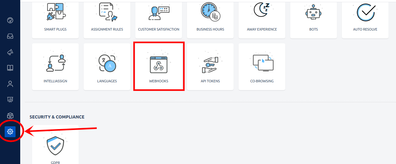Open campaigns megaphone icon in sidebar
The image size is (396, 164).
click(10, 52)
